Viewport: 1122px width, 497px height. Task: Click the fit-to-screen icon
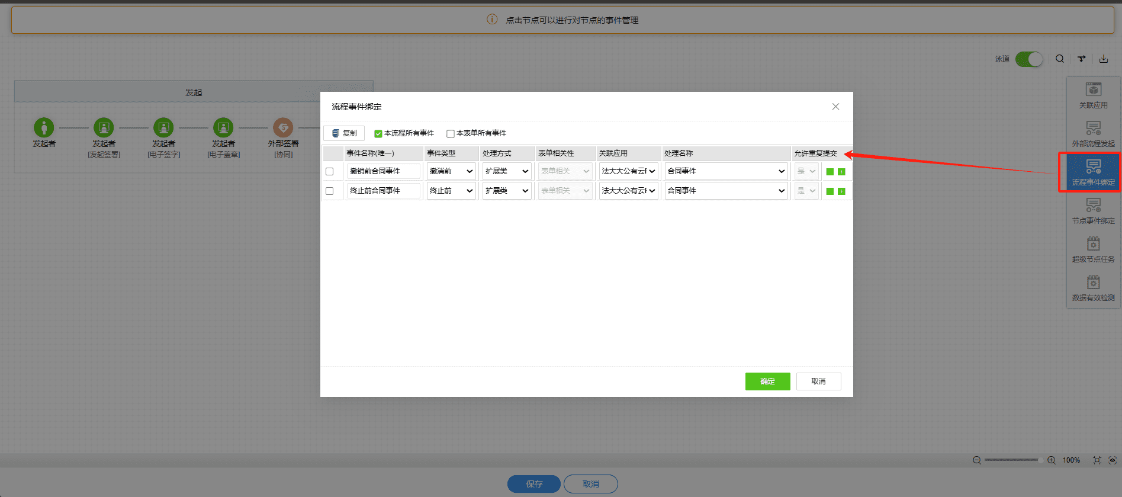pyautogui.click(x=1097, y=460)
